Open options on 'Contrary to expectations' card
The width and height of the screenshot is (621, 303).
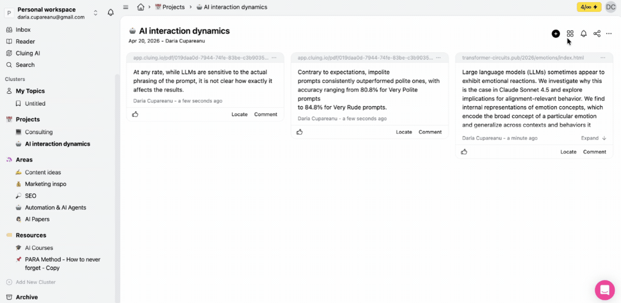[439, 58]
